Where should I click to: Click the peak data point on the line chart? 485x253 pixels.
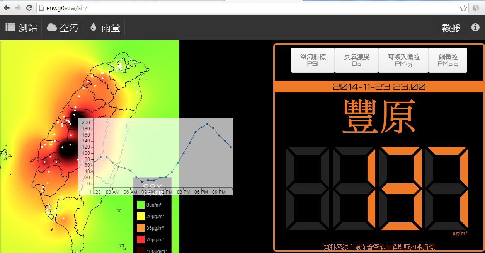click(207, 124)
